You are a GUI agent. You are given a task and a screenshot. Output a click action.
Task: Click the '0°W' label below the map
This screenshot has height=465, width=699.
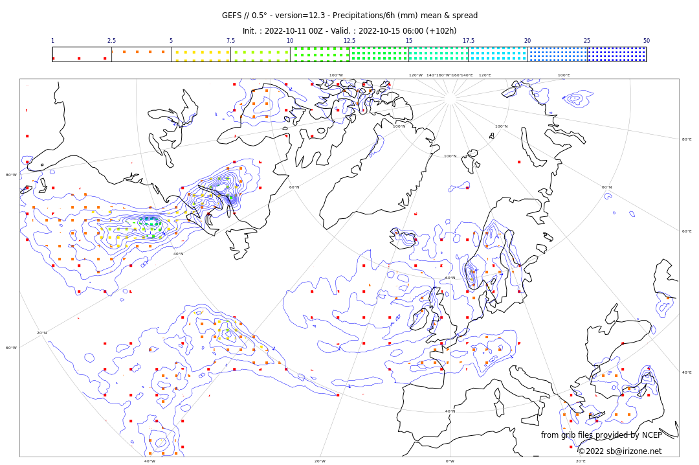click(450, 461)
